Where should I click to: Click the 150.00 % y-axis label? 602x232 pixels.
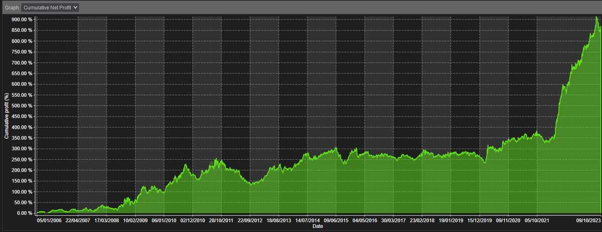22,181
